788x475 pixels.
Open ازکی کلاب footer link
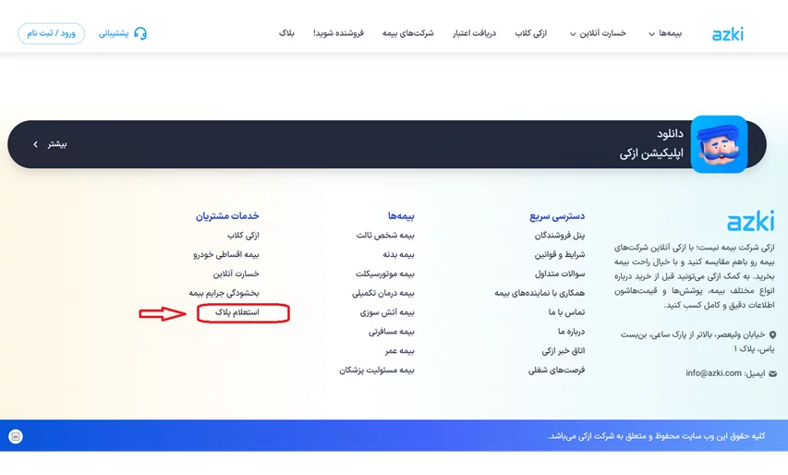coord(243,236)
